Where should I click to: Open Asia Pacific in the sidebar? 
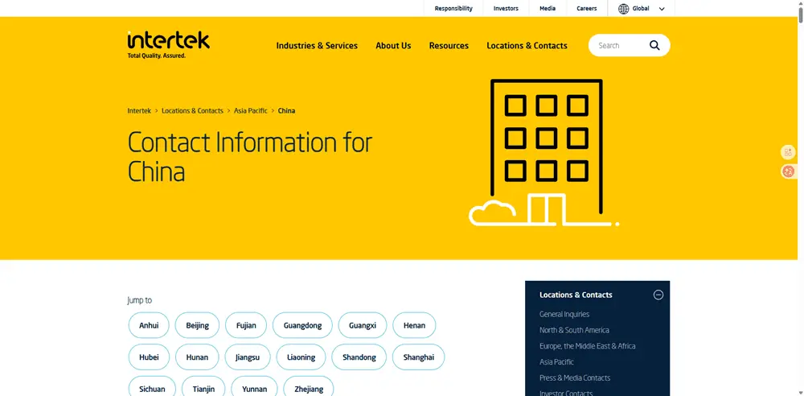[556, 362]
